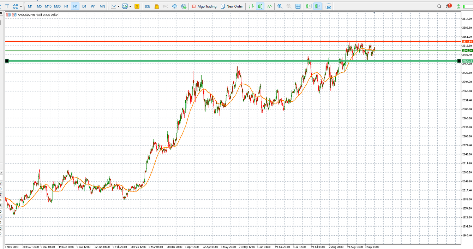Click the tiled windows grid icon

tap(298, 6)
